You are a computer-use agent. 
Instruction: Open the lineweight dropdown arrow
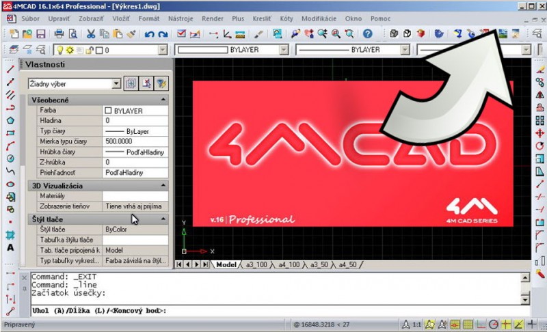526,50
